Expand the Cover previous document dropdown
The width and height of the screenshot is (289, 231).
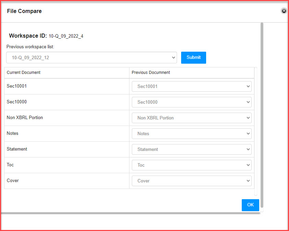click(192, 181)
